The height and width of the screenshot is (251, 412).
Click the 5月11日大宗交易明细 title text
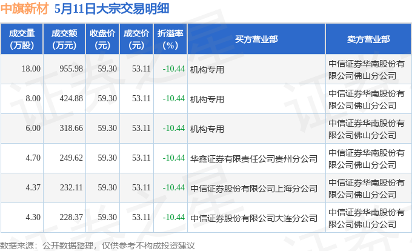click(x=111, y=8)
